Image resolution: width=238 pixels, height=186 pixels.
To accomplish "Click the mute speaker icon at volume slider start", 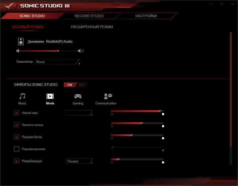I will click(18, 51).
